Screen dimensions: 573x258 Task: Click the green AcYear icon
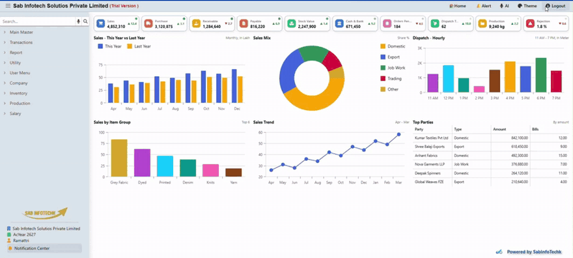(x=8, y=235)
